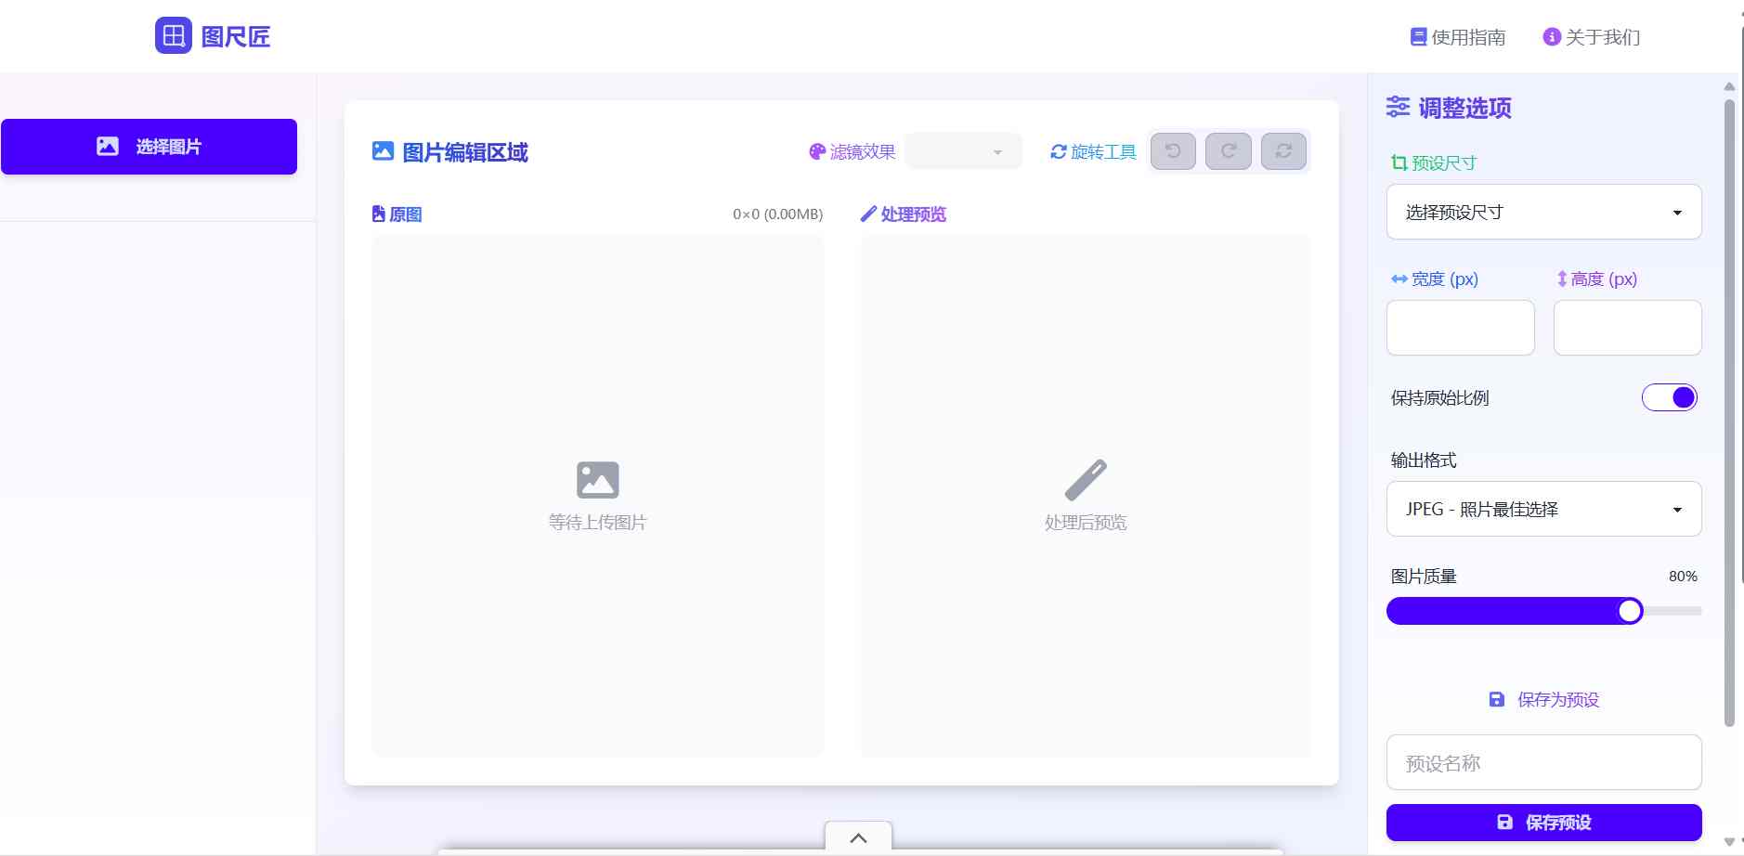
Task: Click the rotate left icon in toolbar
Action: click(x=1172, y=150)
